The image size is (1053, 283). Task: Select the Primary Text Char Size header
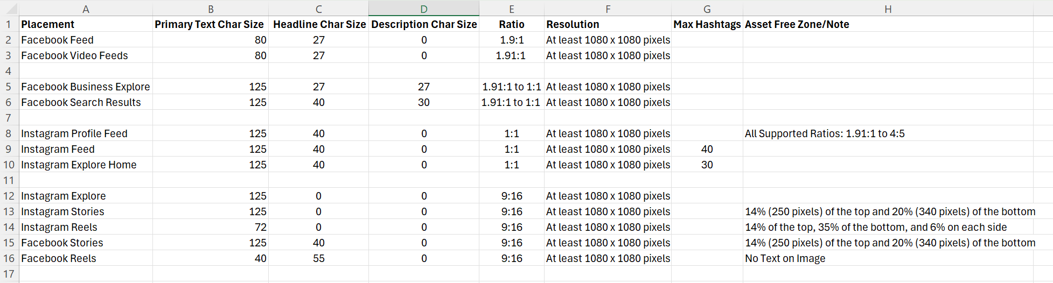click(210, 24)
